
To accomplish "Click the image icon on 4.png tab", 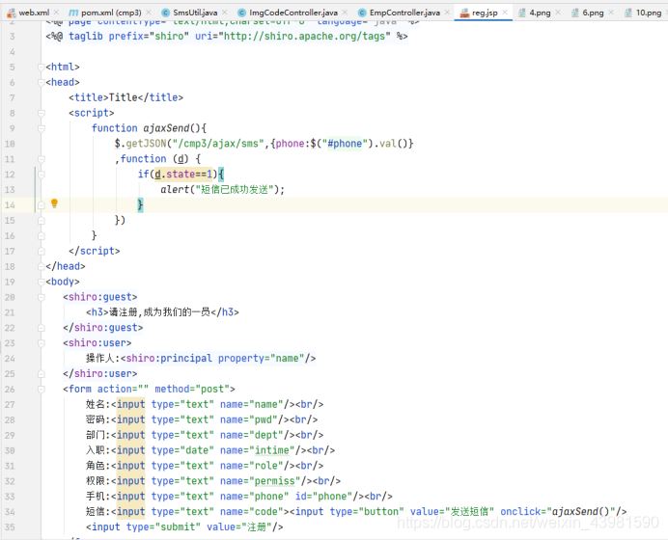I will coord(522,13).
